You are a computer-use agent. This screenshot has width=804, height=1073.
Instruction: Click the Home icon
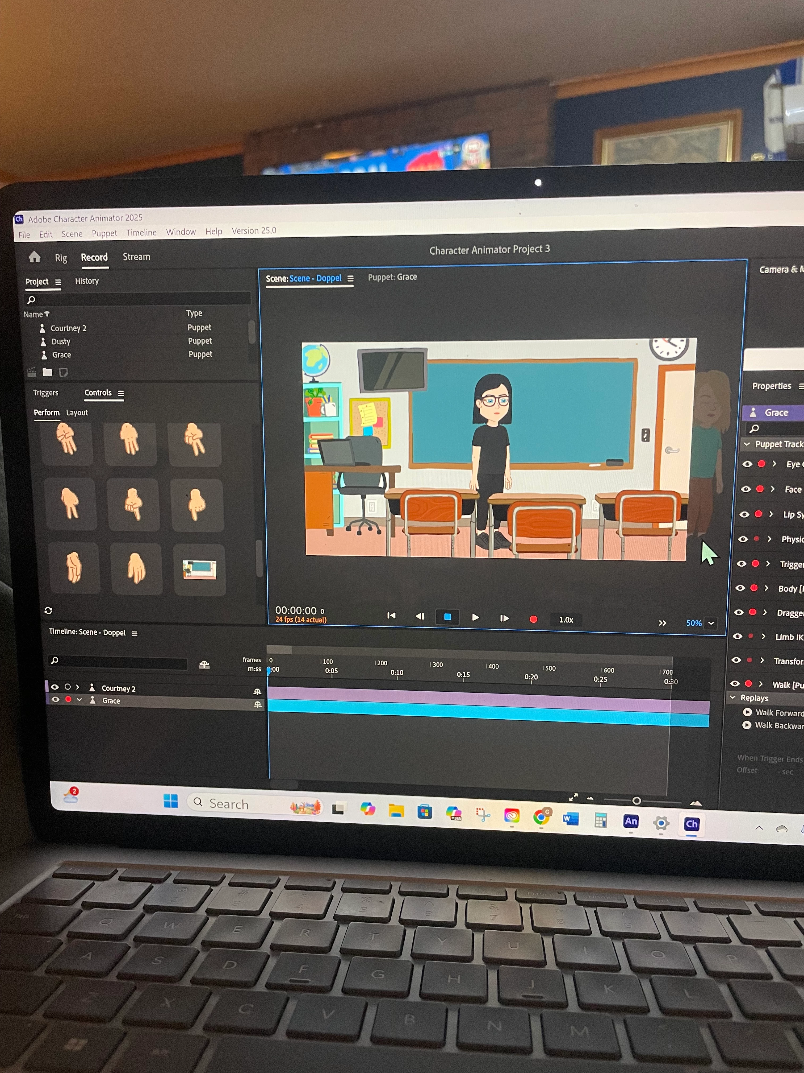(34, 257)
